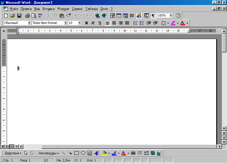Open Office Assistant help icon

pos(178,16)
